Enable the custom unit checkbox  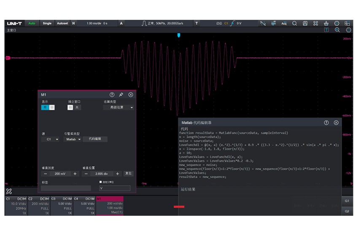[x=100, y=182]
